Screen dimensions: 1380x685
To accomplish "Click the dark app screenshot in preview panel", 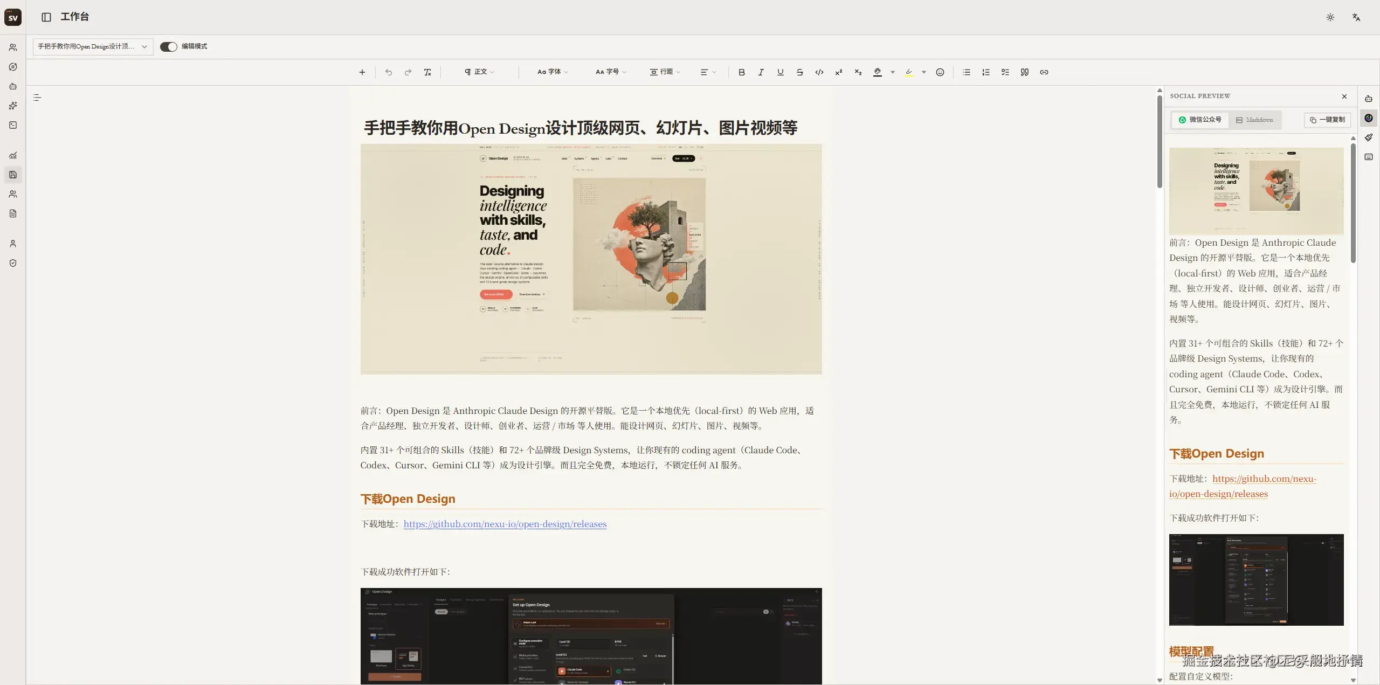I will coord(1256,580).
